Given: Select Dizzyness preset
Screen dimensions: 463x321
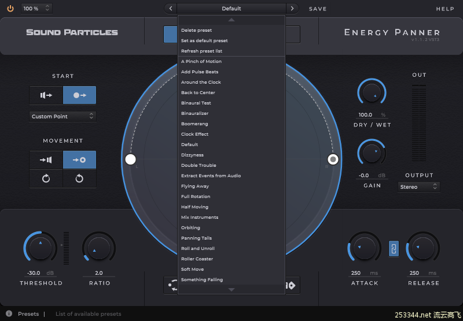Looking at the screenshot, I should click(x=231, y=155).
